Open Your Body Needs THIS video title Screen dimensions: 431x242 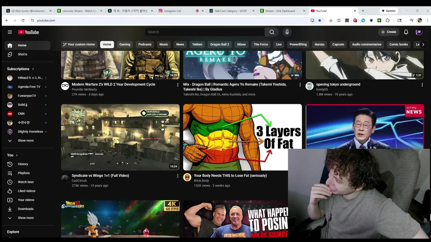230,175
